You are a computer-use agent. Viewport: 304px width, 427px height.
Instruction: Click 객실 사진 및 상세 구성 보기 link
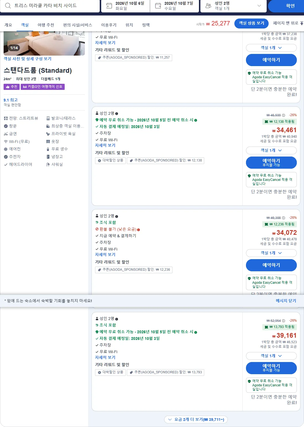point(27,59)
